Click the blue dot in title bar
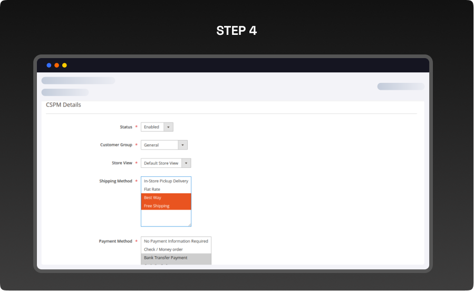This screenshot has width=474, height=291. [x=49, y=65]
